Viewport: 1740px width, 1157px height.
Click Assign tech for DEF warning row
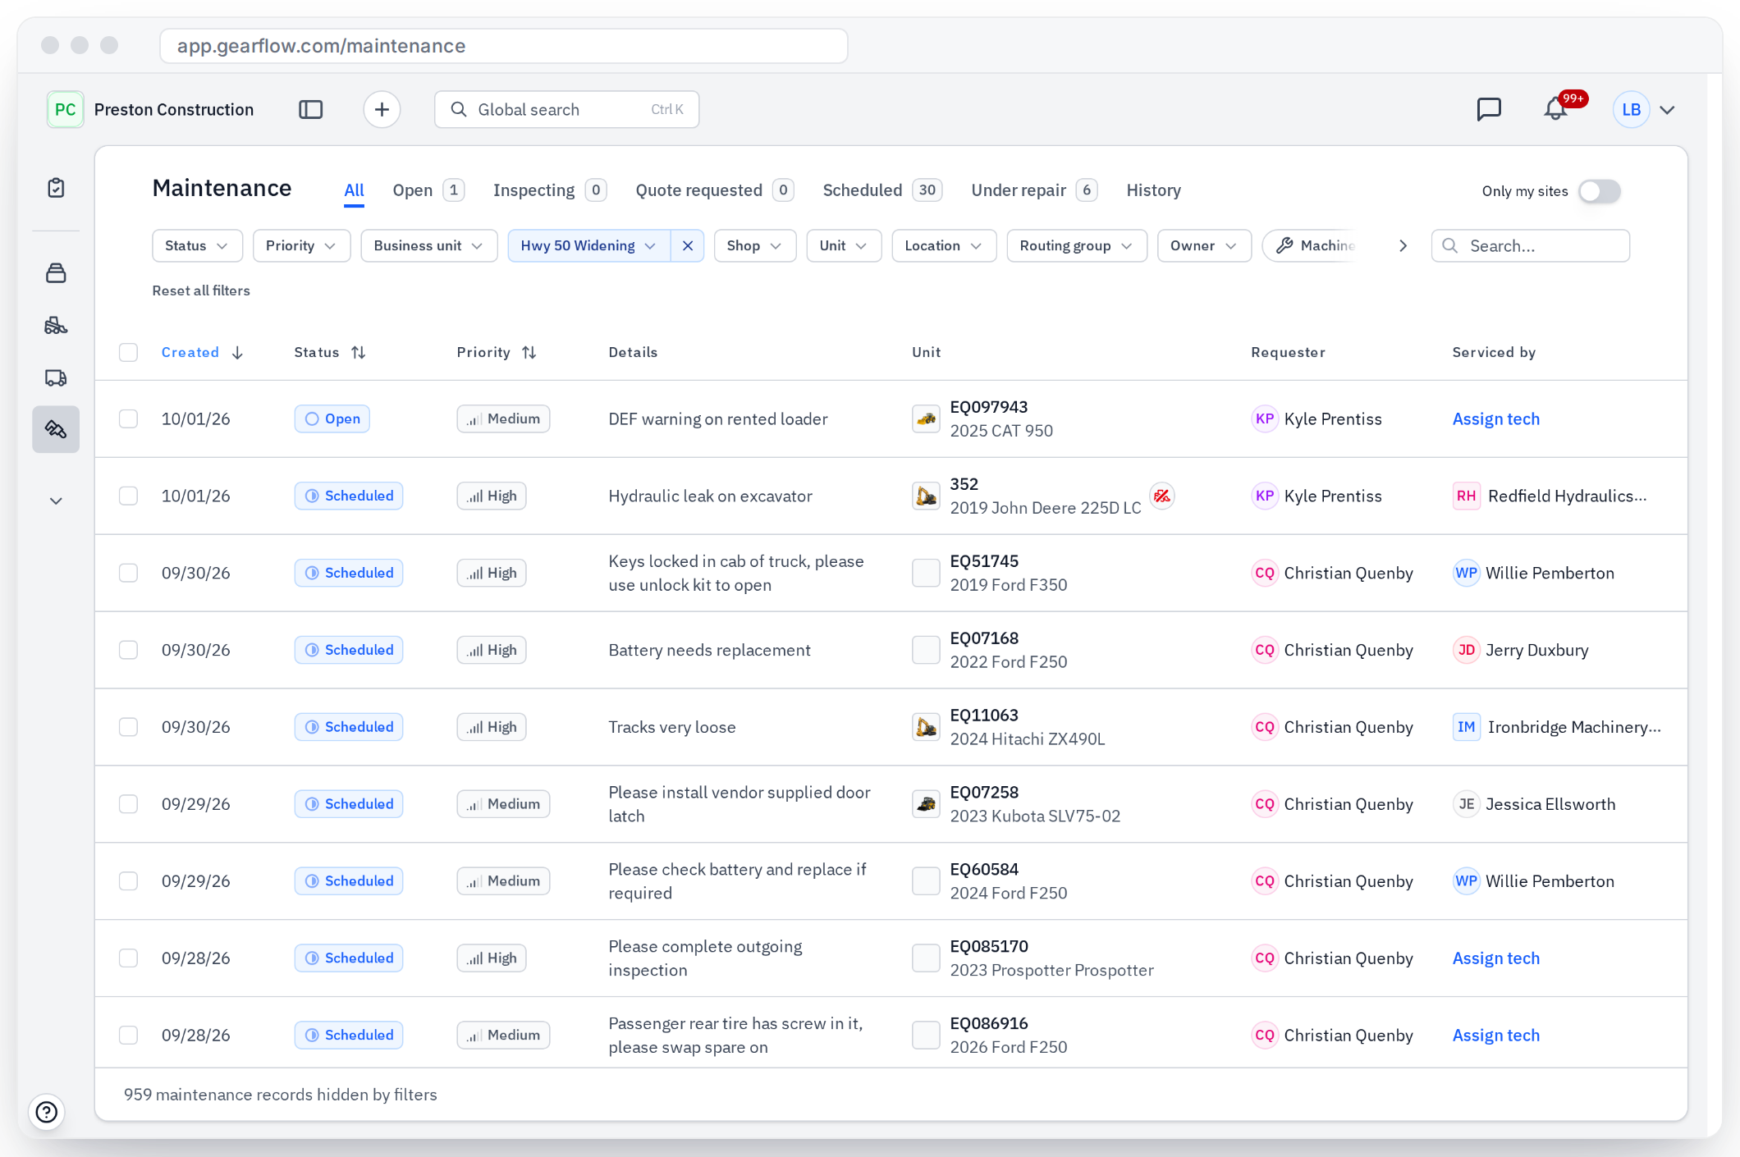pos(1495,418)
